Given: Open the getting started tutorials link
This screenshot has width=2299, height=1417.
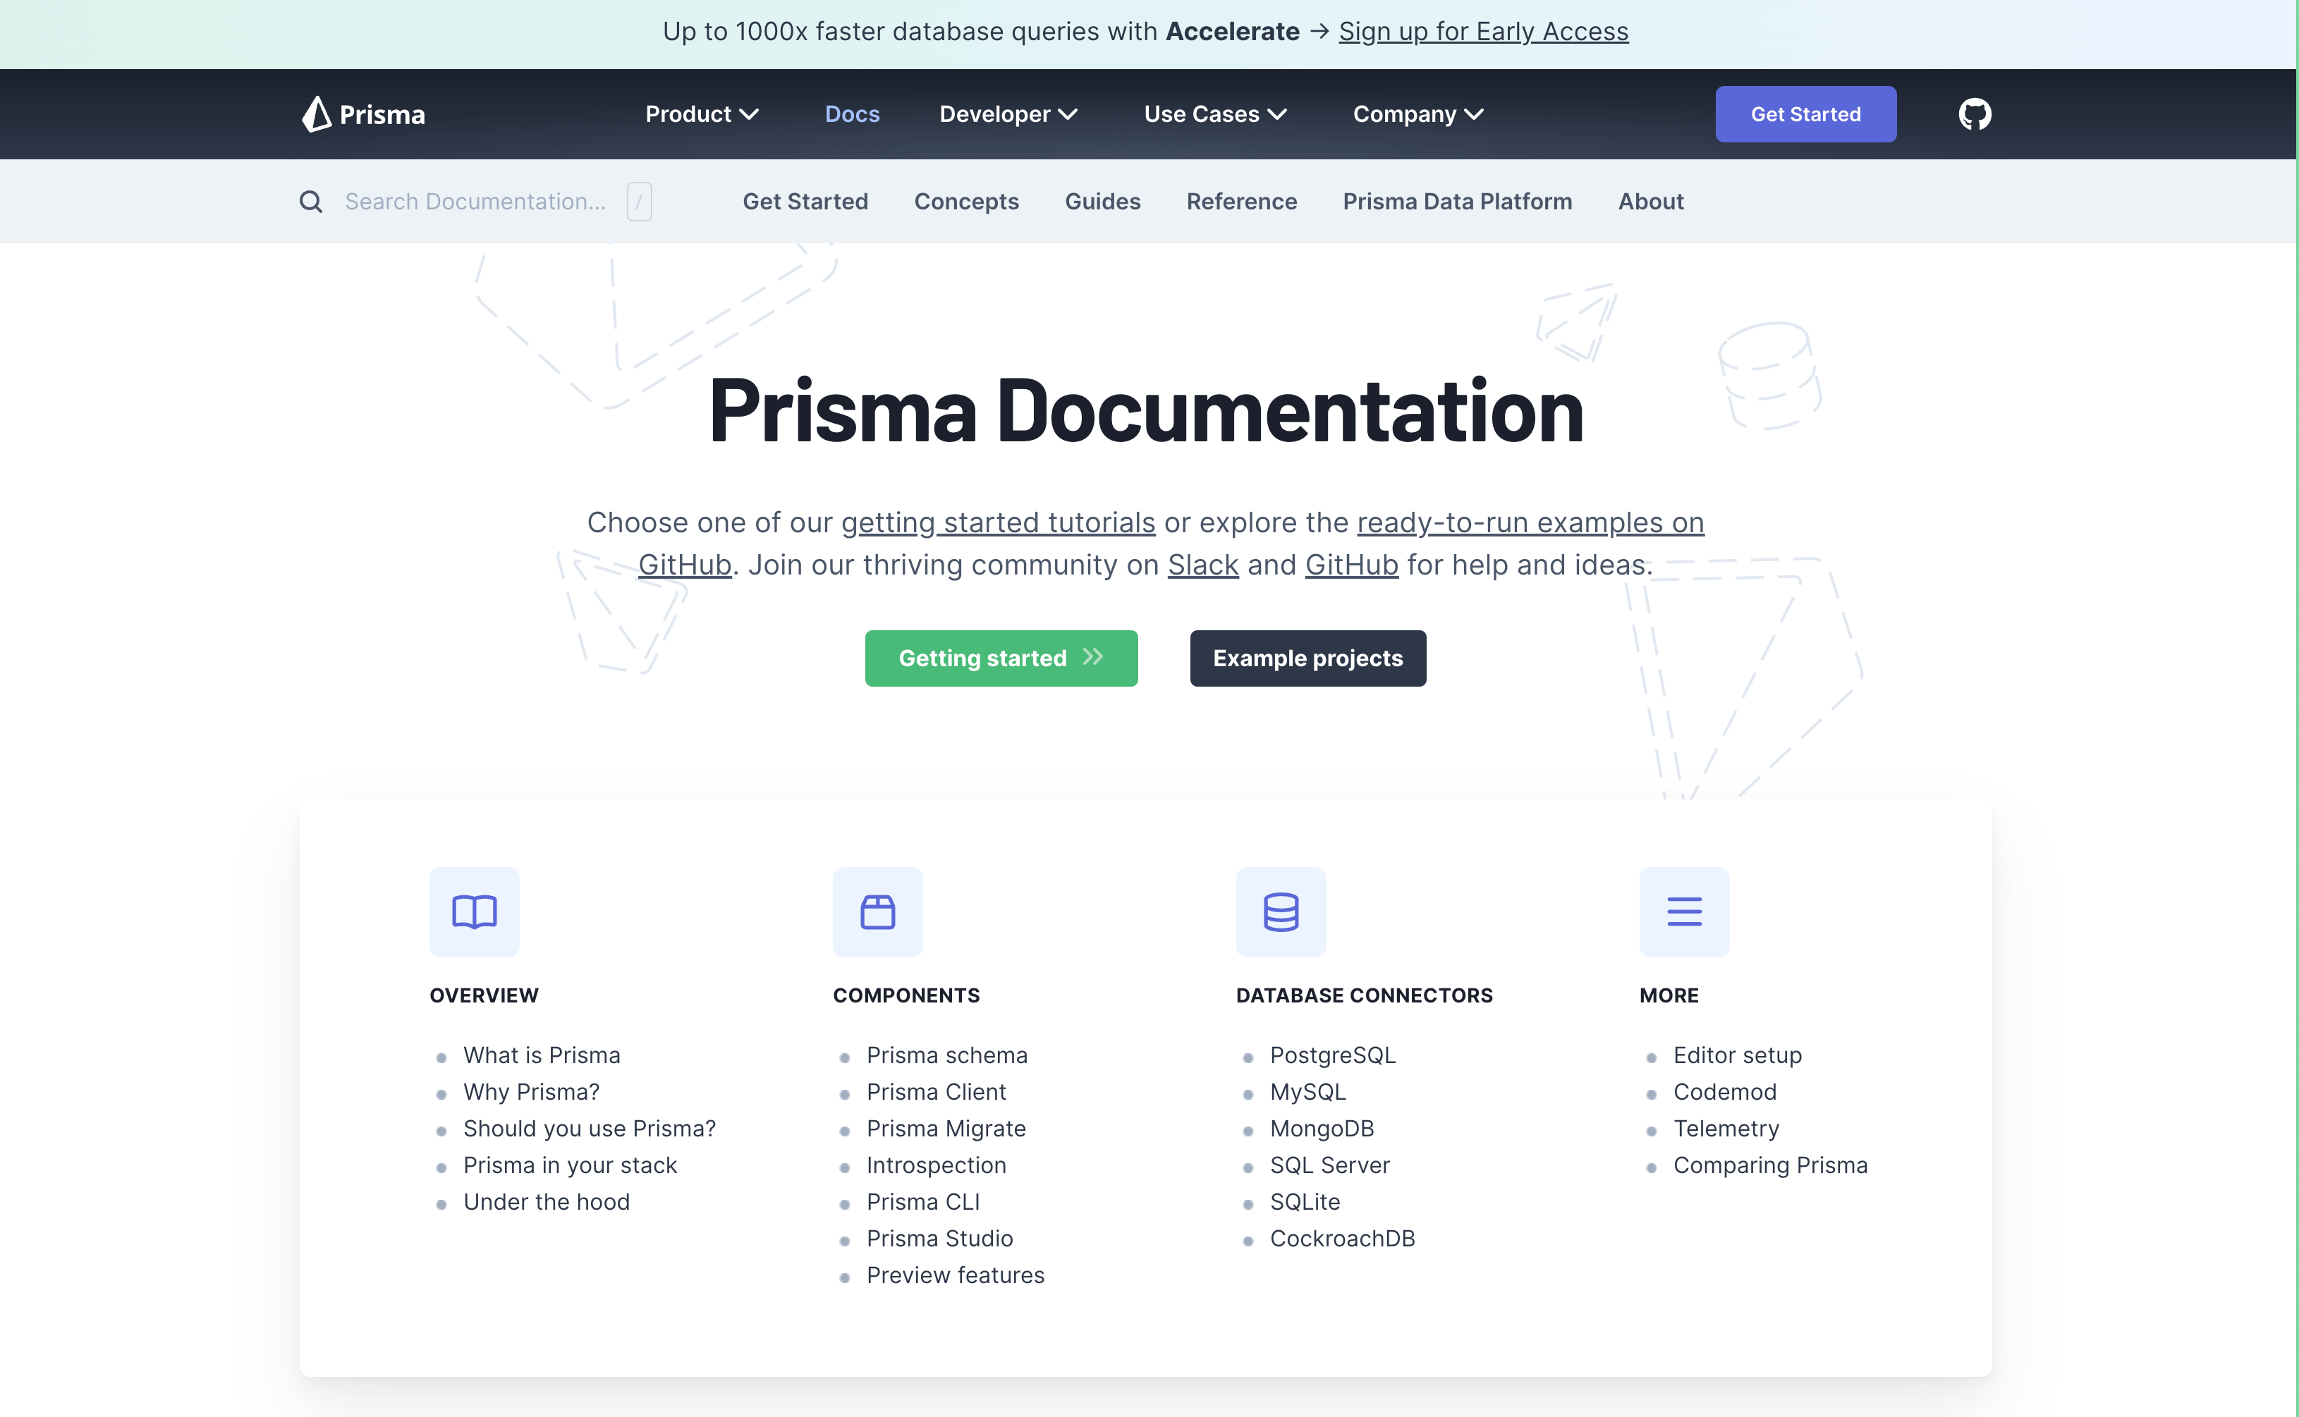Looking at the screenshot, I should click(x=998, y=522).
